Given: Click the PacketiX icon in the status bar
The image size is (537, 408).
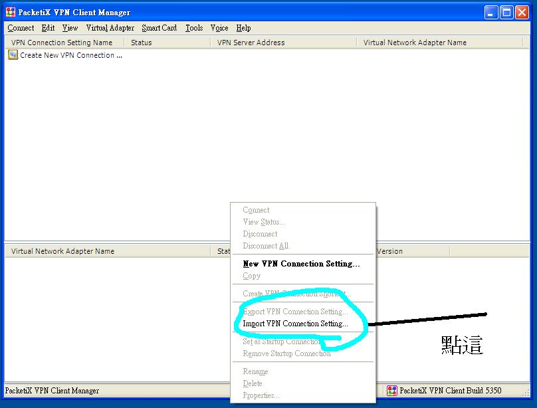Looking at the screenshot, I should [x=392, y=391].
